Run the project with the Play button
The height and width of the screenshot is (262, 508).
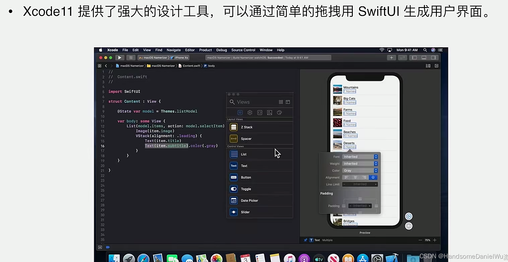click(x=120, y=57)
